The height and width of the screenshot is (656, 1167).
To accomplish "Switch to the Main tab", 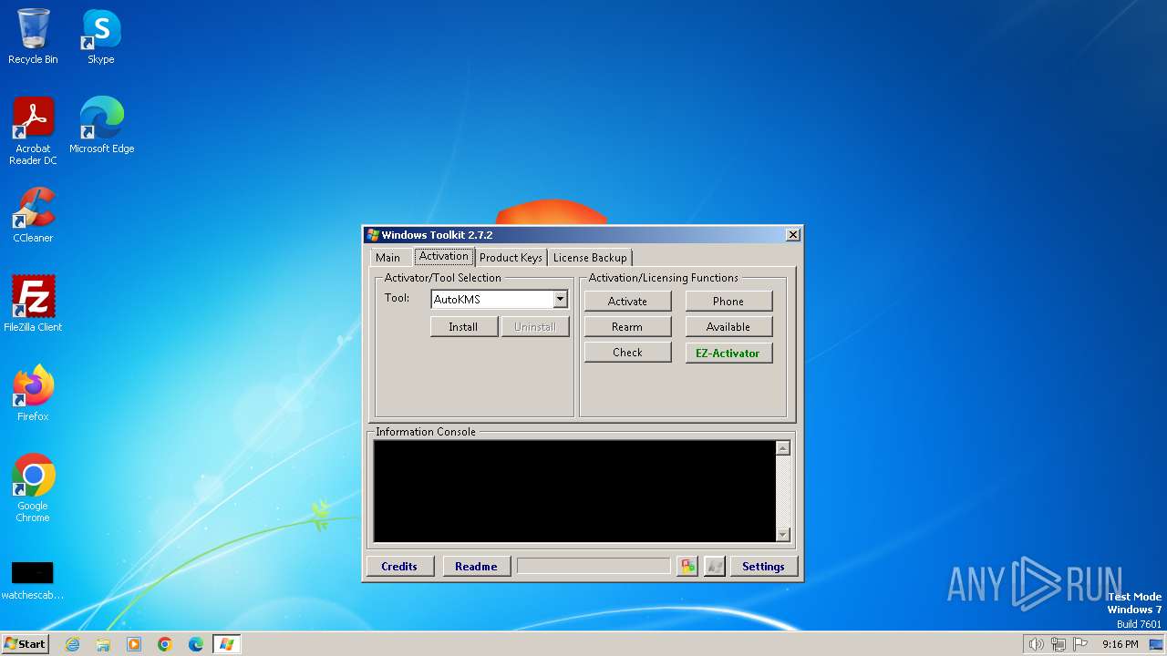I will click(x=387, y=258).
